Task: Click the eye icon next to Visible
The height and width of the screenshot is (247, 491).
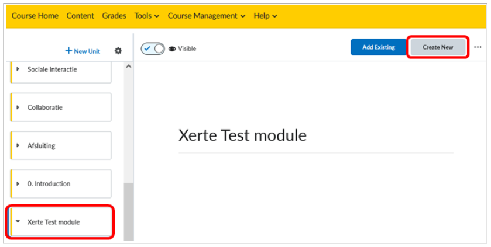Action: pyautogui.click(x=172, y=48)
